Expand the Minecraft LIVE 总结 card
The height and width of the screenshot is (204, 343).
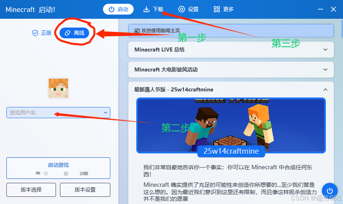click(x=231, y=50)
